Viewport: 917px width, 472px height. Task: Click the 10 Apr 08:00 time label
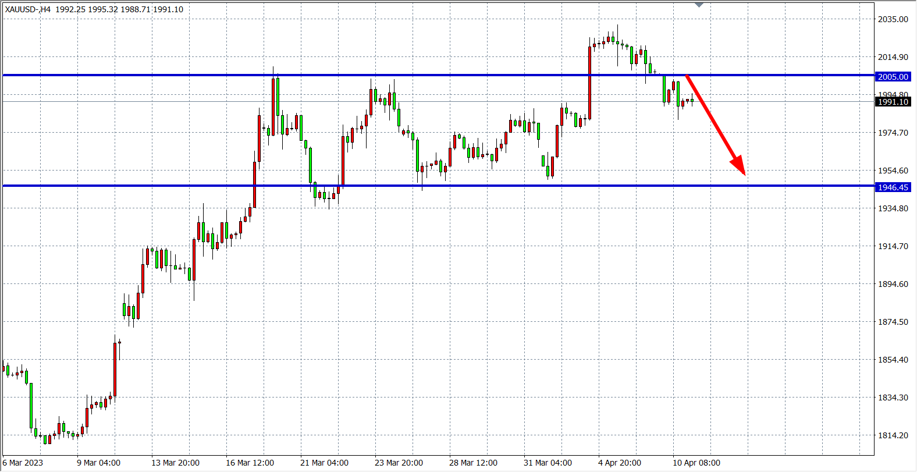[696, 463]
